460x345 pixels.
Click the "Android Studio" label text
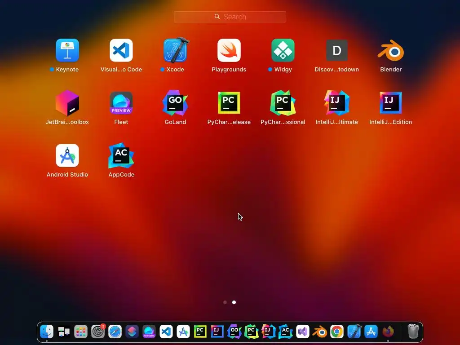pyautogui.click(x=67, y=175)
